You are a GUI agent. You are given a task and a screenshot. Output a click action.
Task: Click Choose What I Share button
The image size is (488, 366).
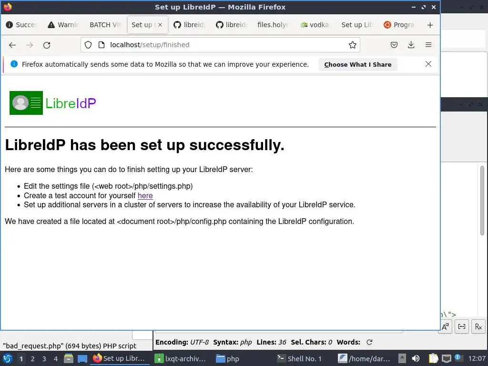coord(358,64)
